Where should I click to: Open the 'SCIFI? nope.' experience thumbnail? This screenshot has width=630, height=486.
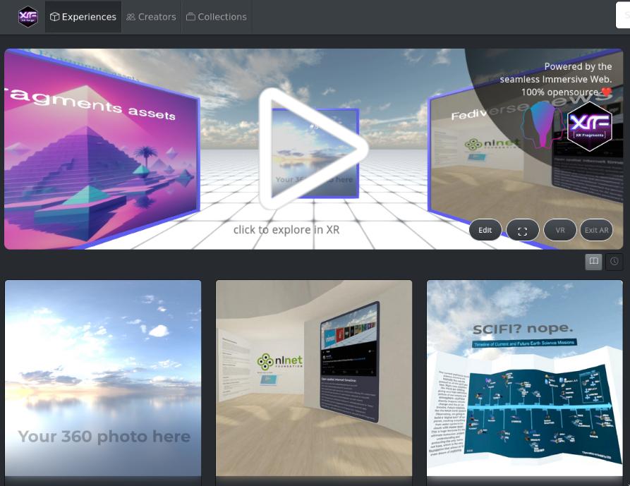525,378
